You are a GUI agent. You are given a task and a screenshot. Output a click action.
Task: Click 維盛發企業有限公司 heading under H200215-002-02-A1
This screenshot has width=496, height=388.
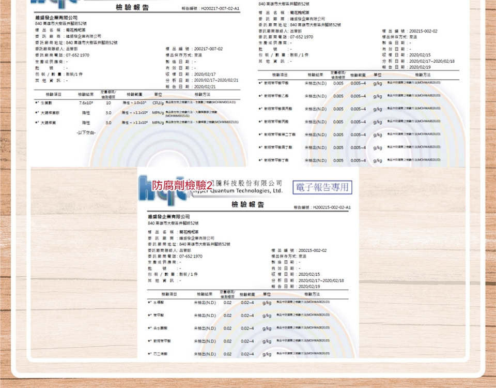point(169,217)
